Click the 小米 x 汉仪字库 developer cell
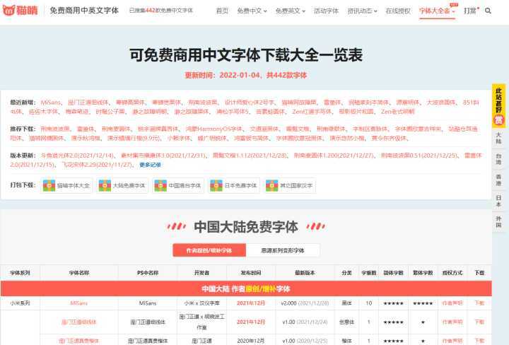Image resolution: width=509 pixels, height=345 pixels. point(201,303)
